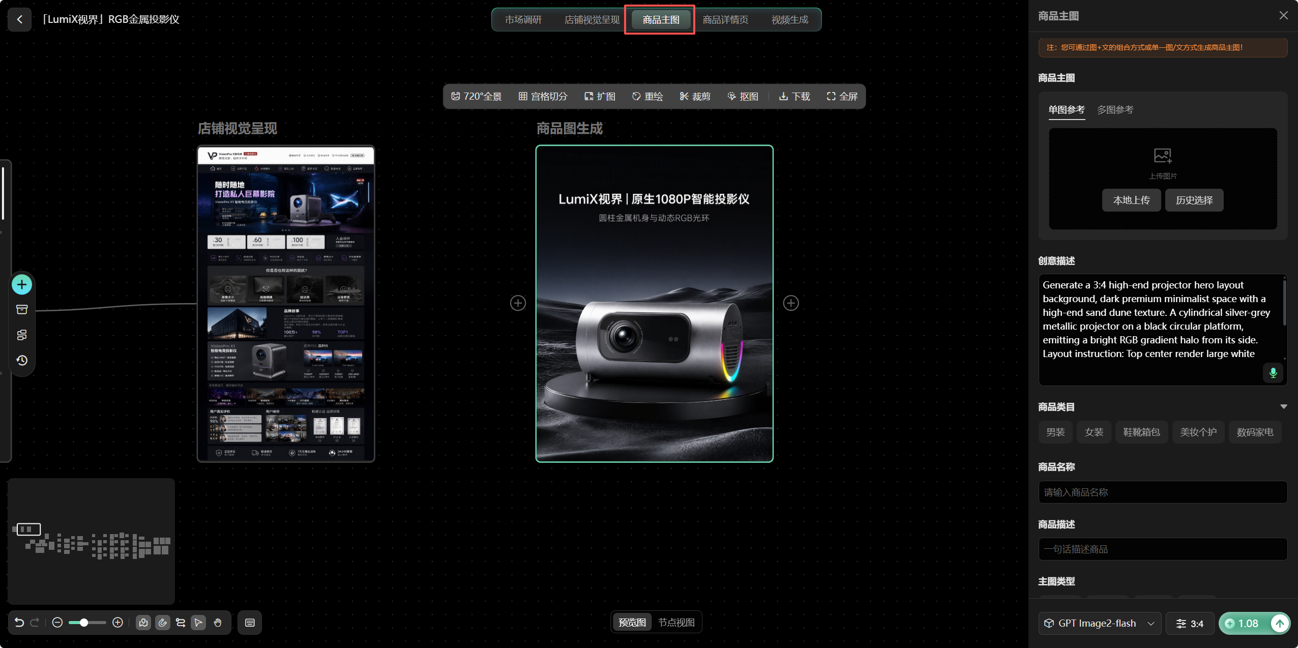
Task: Click the green add node plus button
Action: (x=22, y=284)
